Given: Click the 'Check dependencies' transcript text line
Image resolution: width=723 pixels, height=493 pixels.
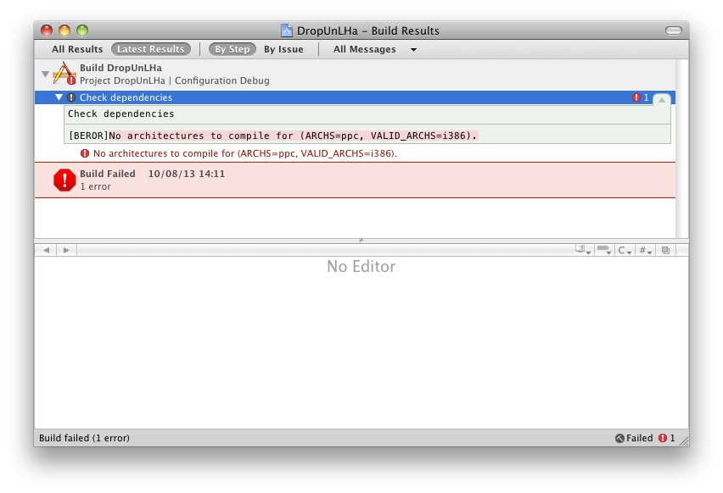Looking at the screenshot, I should pos(121,114).
